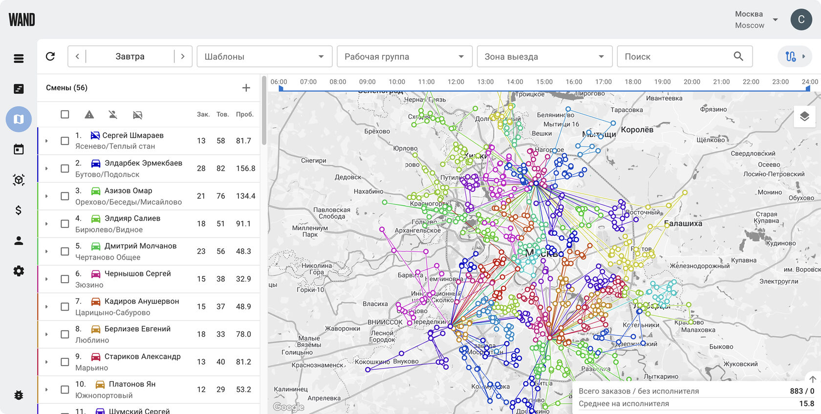
Task: Toggle select-all shifts checkbox
Action: (x=65, y=114)
